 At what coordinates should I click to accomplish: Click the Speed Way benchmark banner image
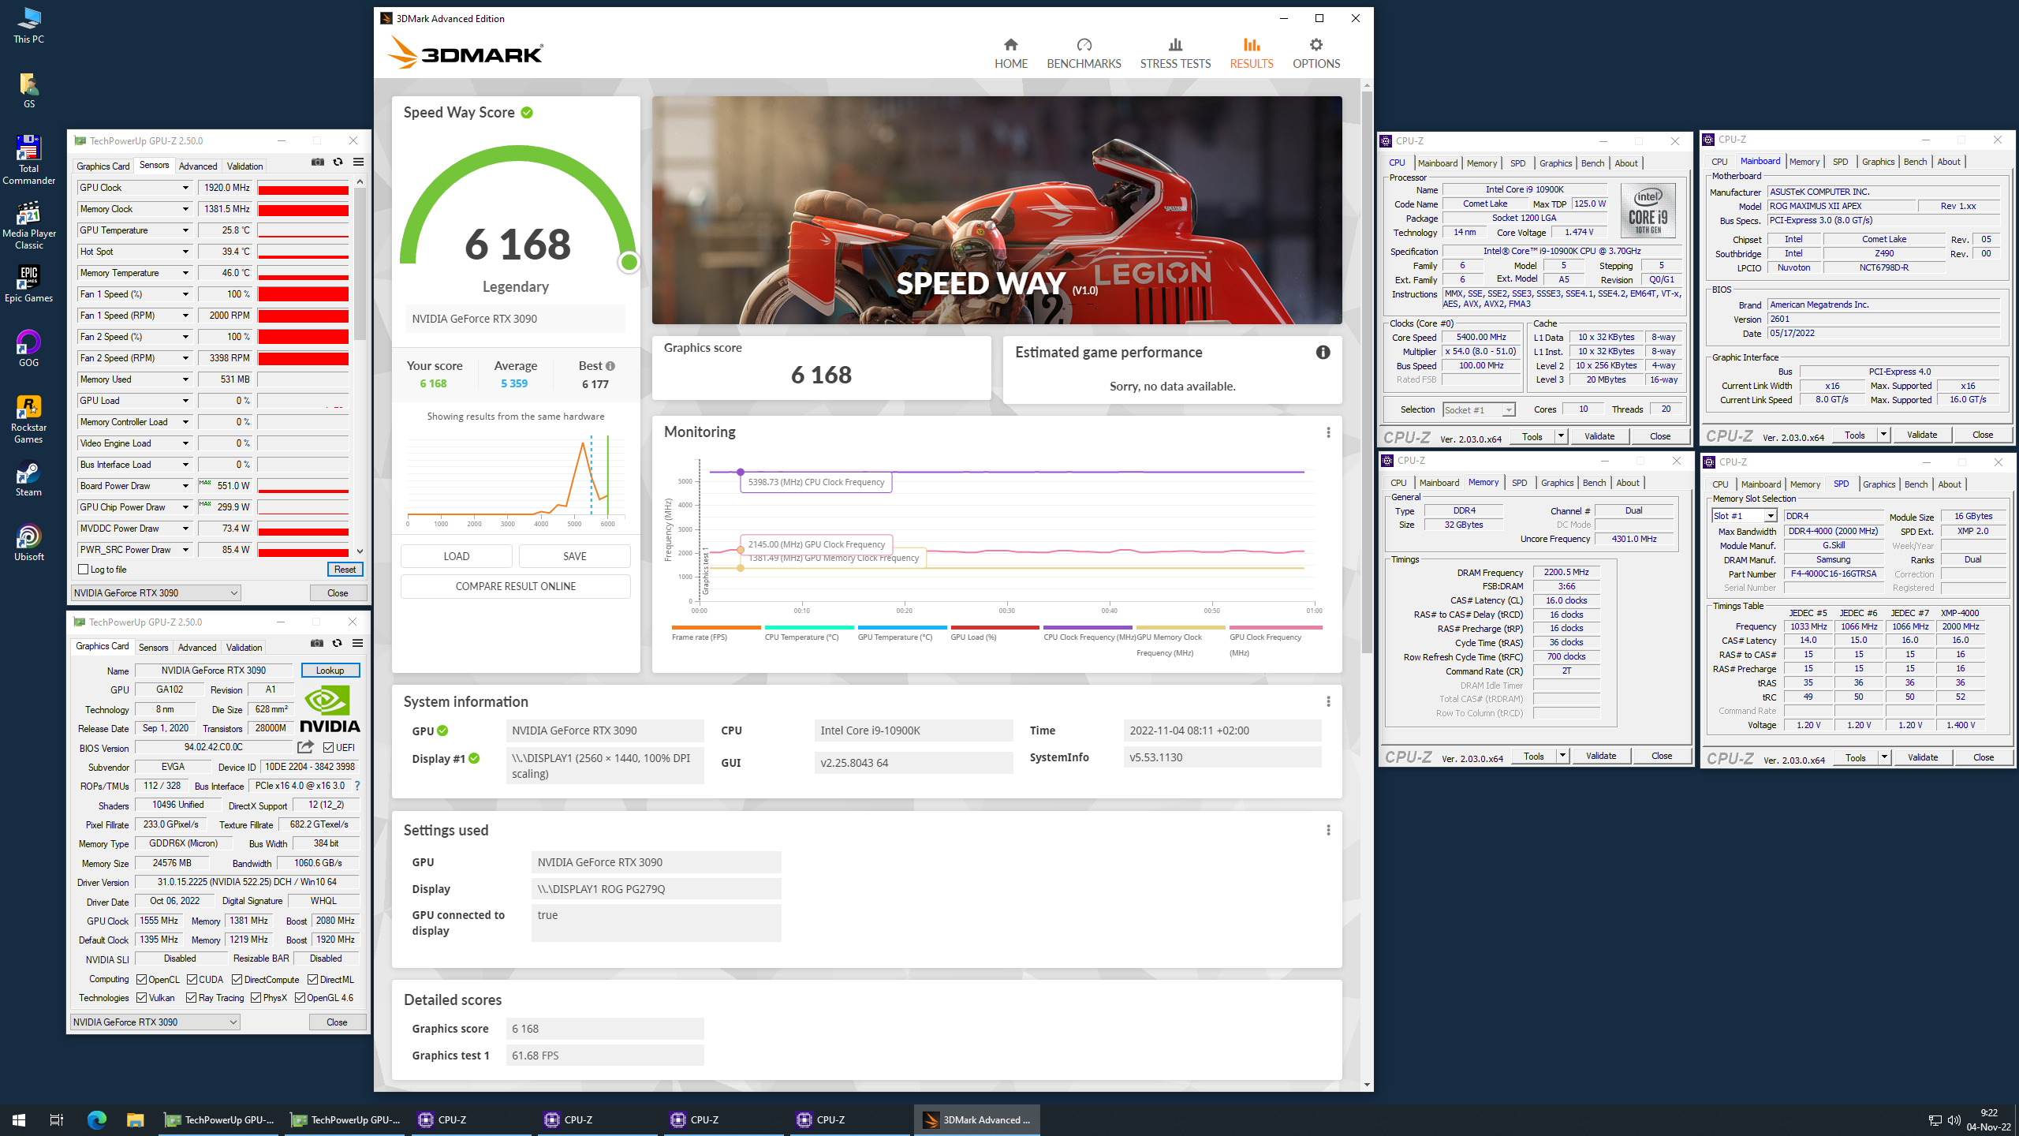click(x=996, y=210)
